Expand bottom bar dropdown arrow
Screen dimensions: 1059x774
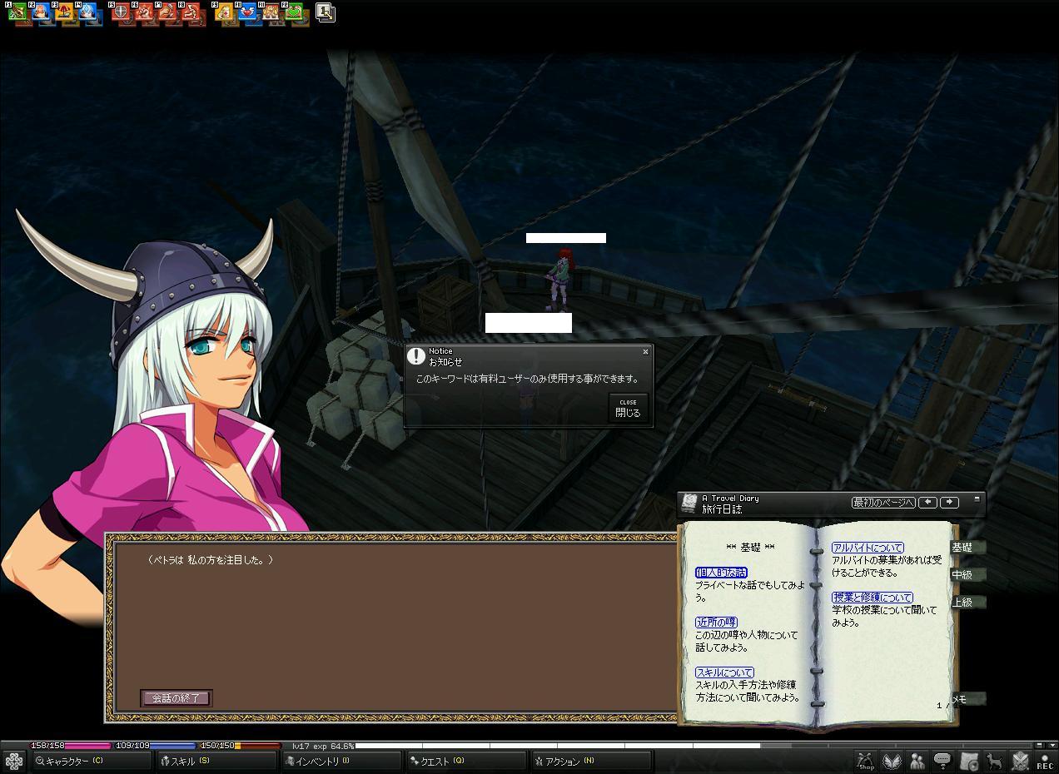pyautogui.click(x=1051, y=745)
